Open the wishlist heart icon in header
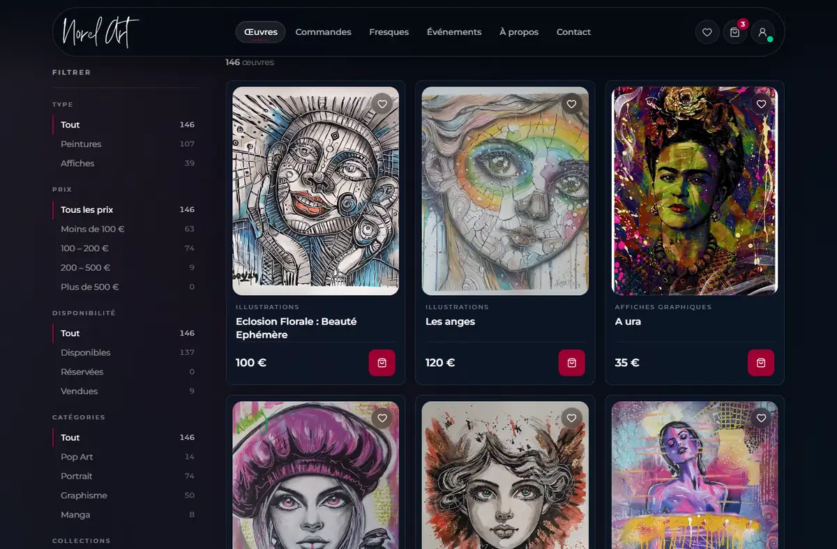 click(x=707, y=32)
